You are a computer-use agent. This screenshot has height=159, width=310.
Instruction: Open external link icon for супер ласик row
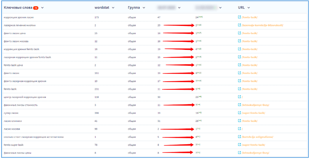click(239, 113)
